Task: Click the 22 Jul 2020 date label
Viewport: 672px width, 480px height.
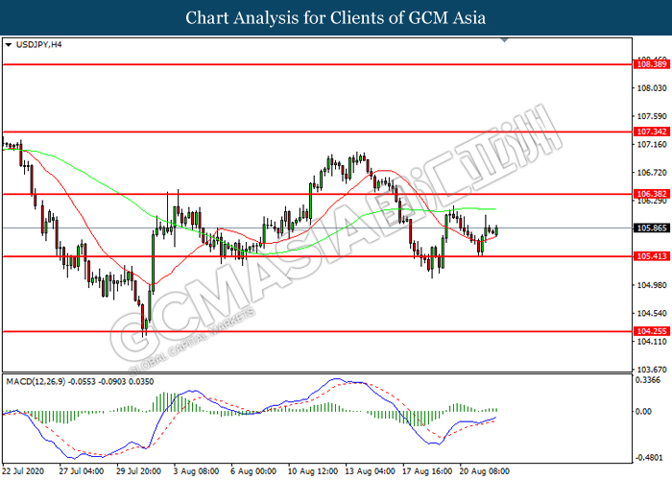Action: (x=23, y=471)
